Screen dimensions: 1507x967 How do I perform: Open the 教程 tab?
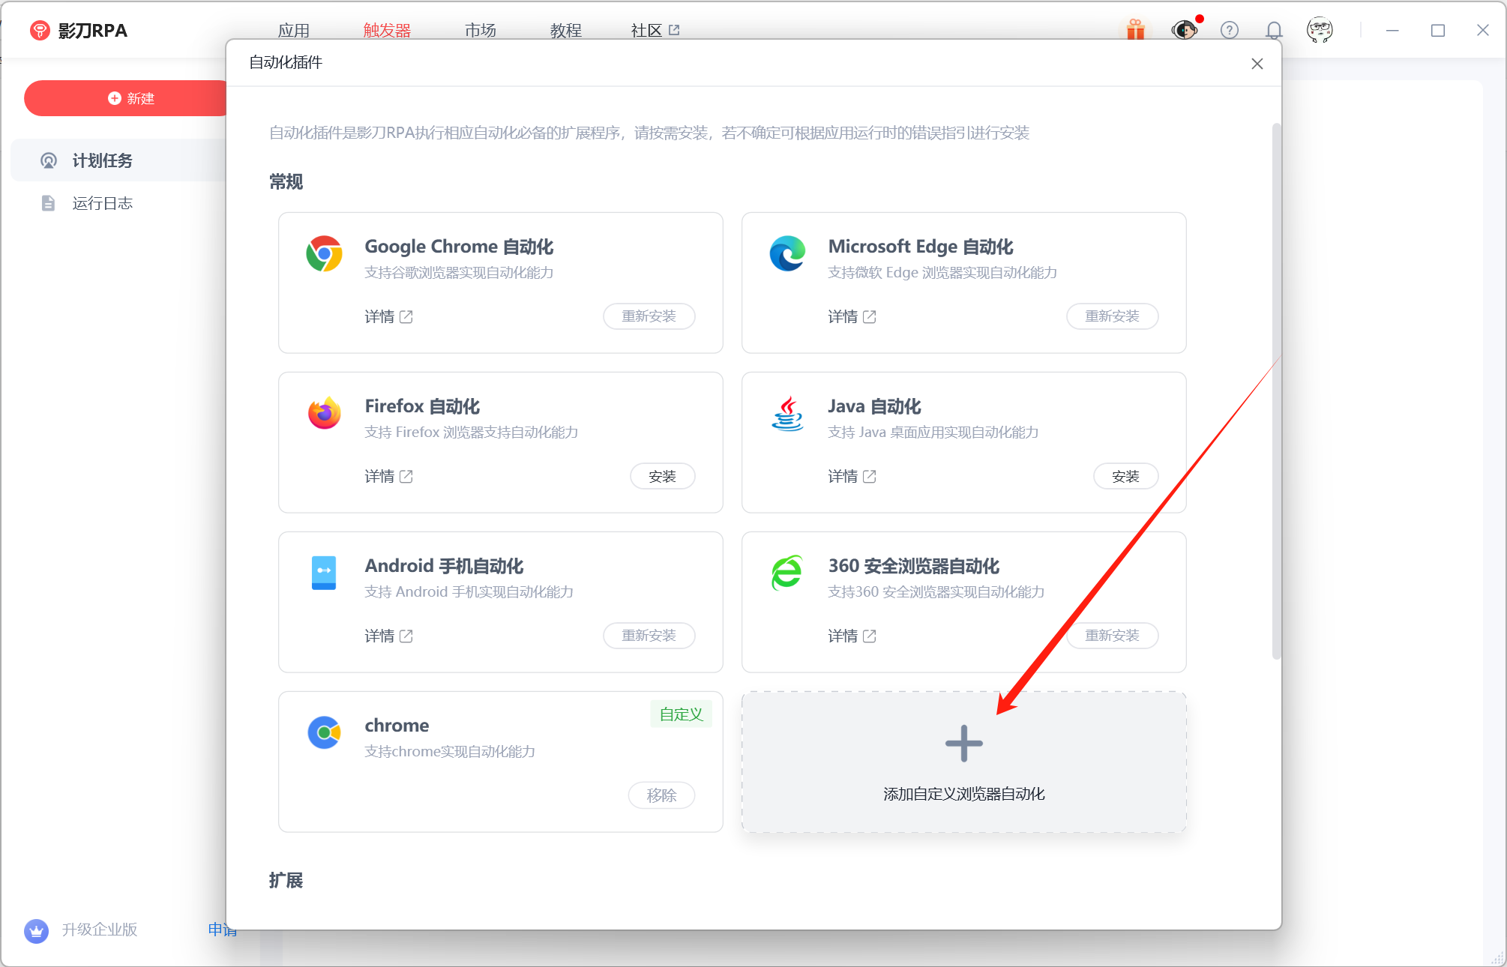565,31
